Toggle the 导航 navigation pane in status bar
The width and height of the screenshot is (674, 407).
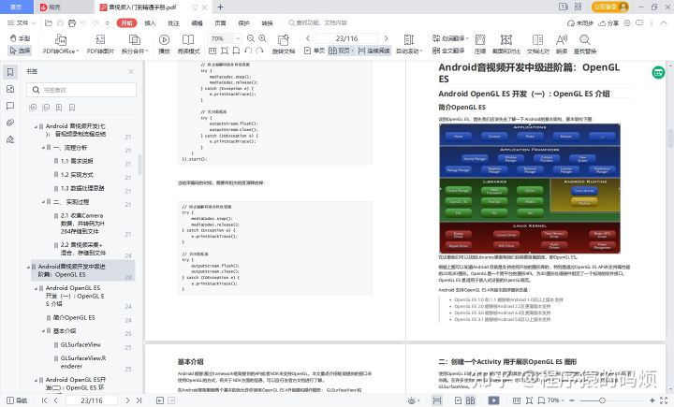tap(17, 400)
